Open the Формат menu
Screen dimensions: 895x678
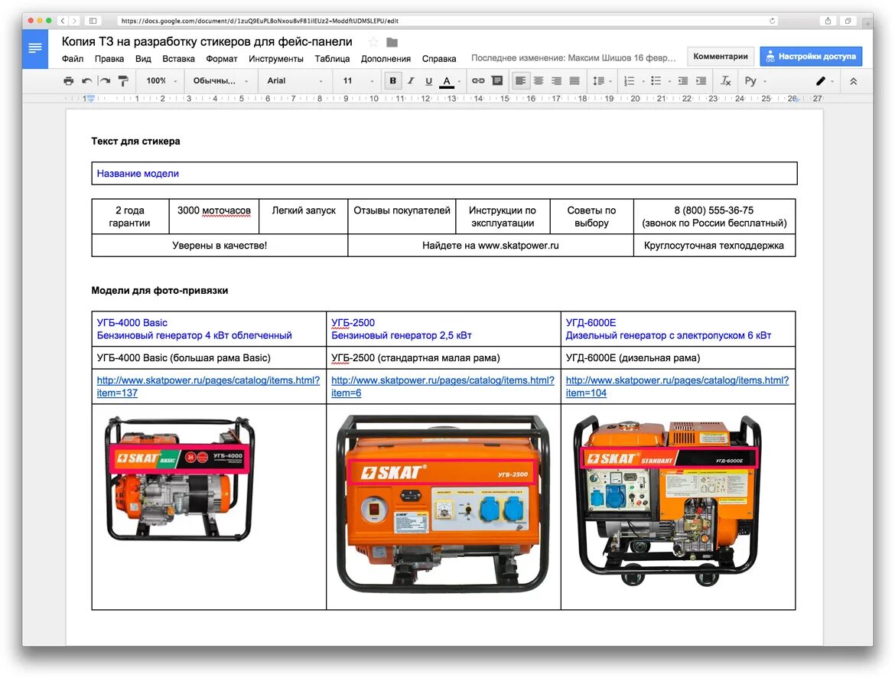pos(222,59)
